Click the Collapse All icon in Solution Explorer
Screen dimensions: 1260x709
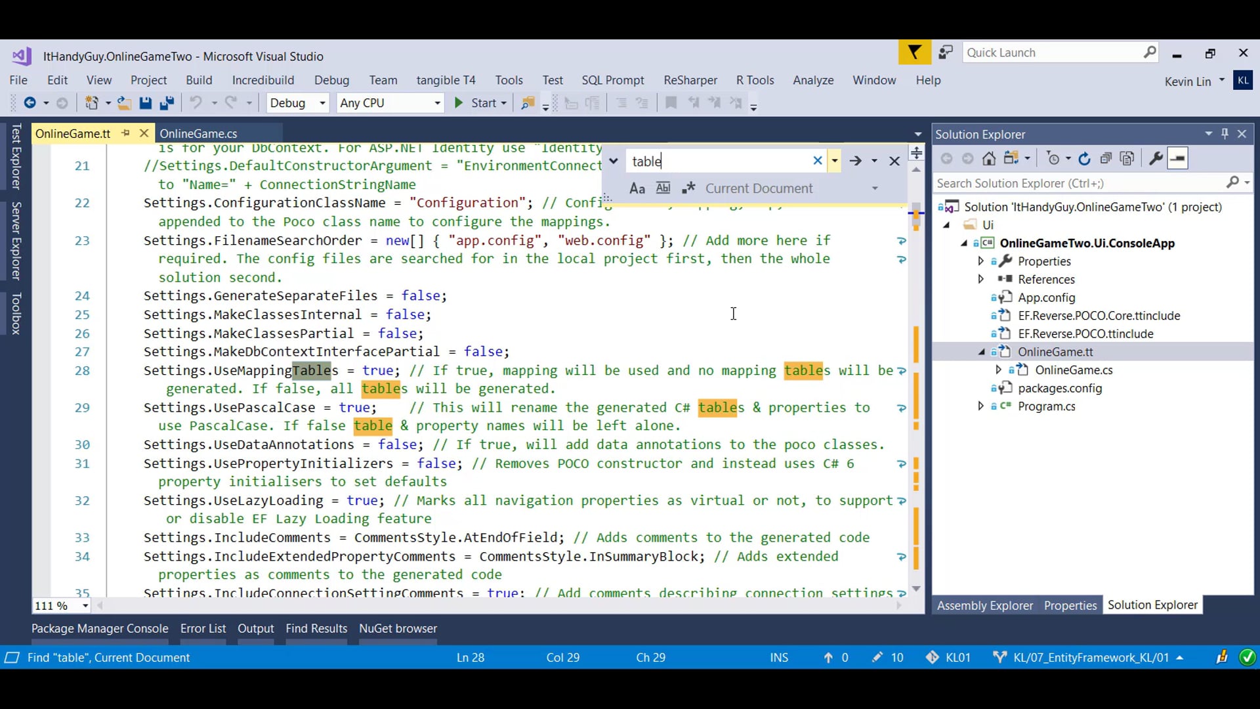click(x=1106, y=158)
